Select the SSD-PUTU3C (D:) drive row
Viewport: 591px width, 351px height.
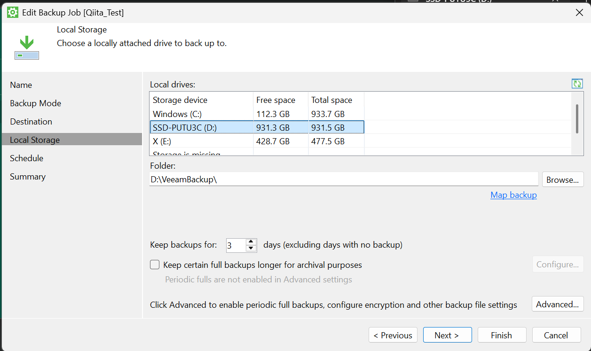click(258, 127)
